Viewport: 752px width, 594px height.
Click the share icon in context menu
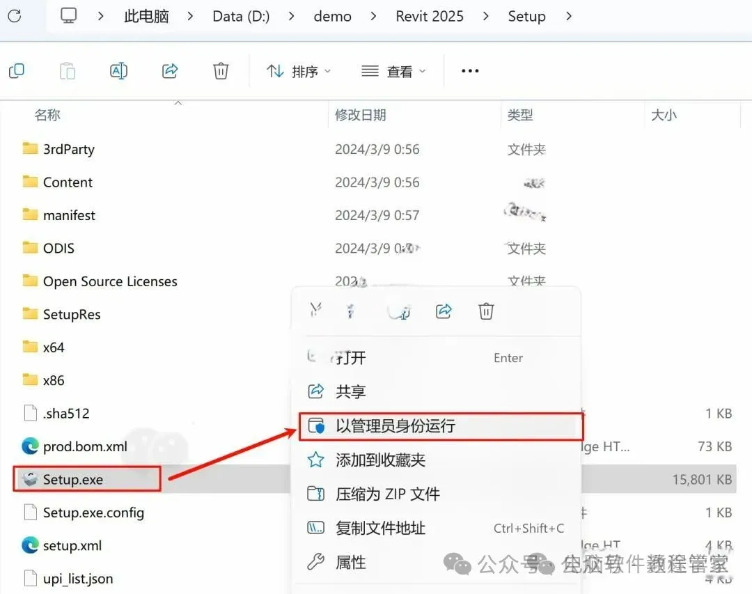[444, 311]
